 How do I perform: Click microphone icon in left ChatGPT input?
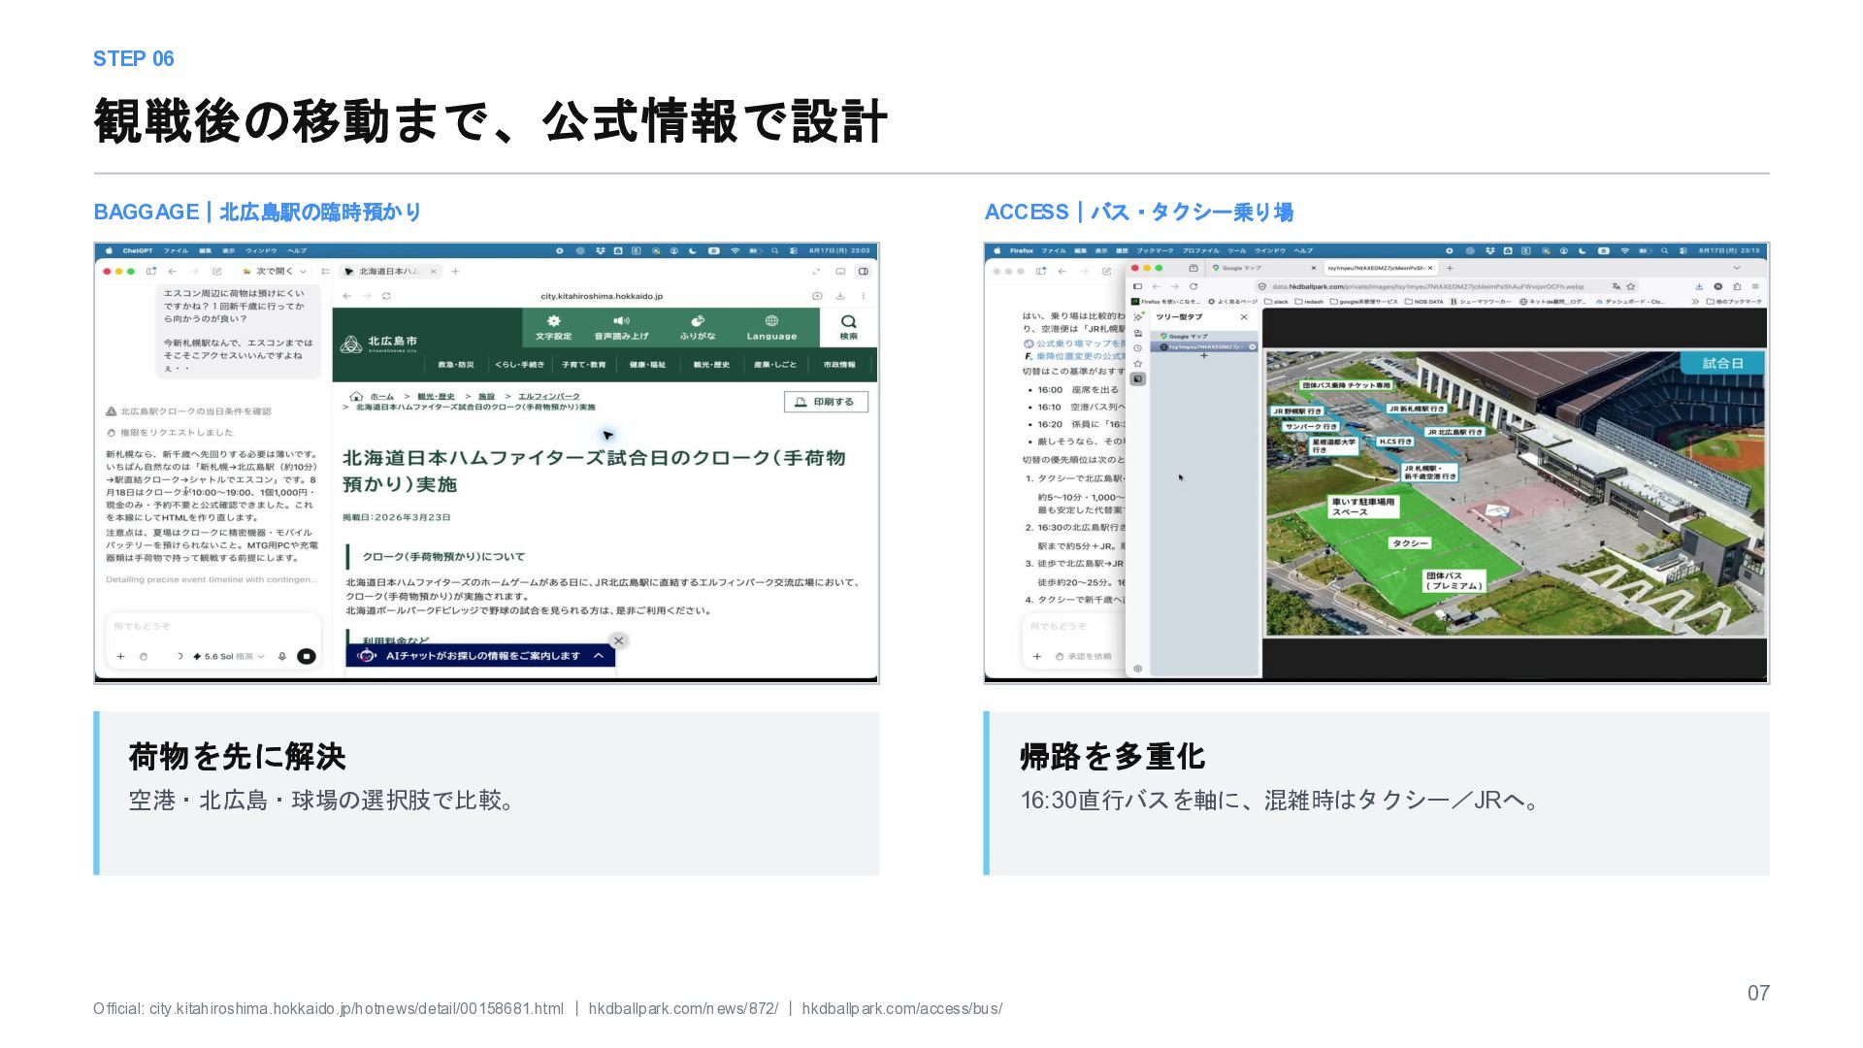tap(282, 656)
